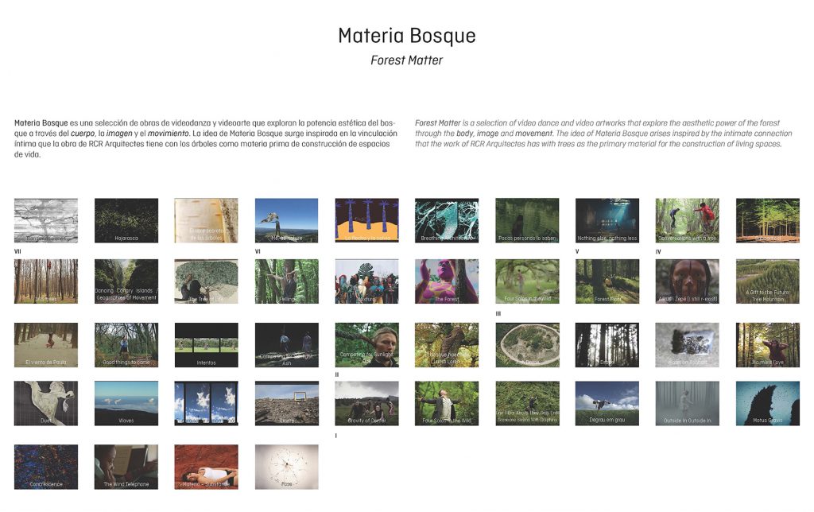The image size is (814, 512).
Task: Click 'Outside In Outside In' thumbnail
Action: pyautogui.click(x=687, y=403)
